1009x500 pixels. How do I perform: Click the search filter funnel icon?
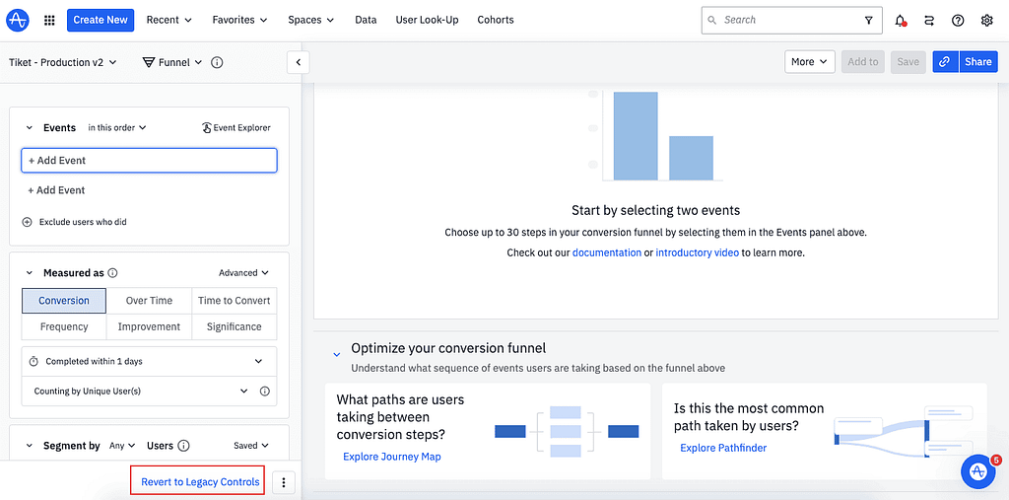point(869,21)
